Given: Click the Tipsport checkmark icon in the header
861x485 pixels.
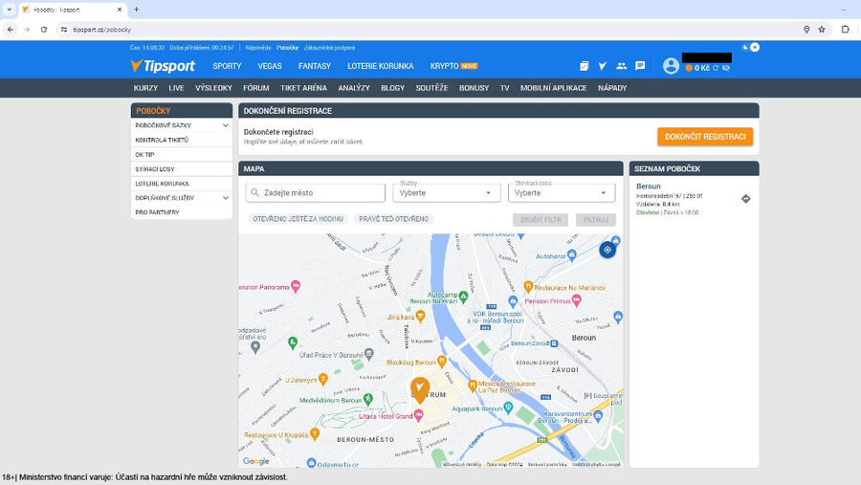Looking at the screenshot, I should (603, 66).
